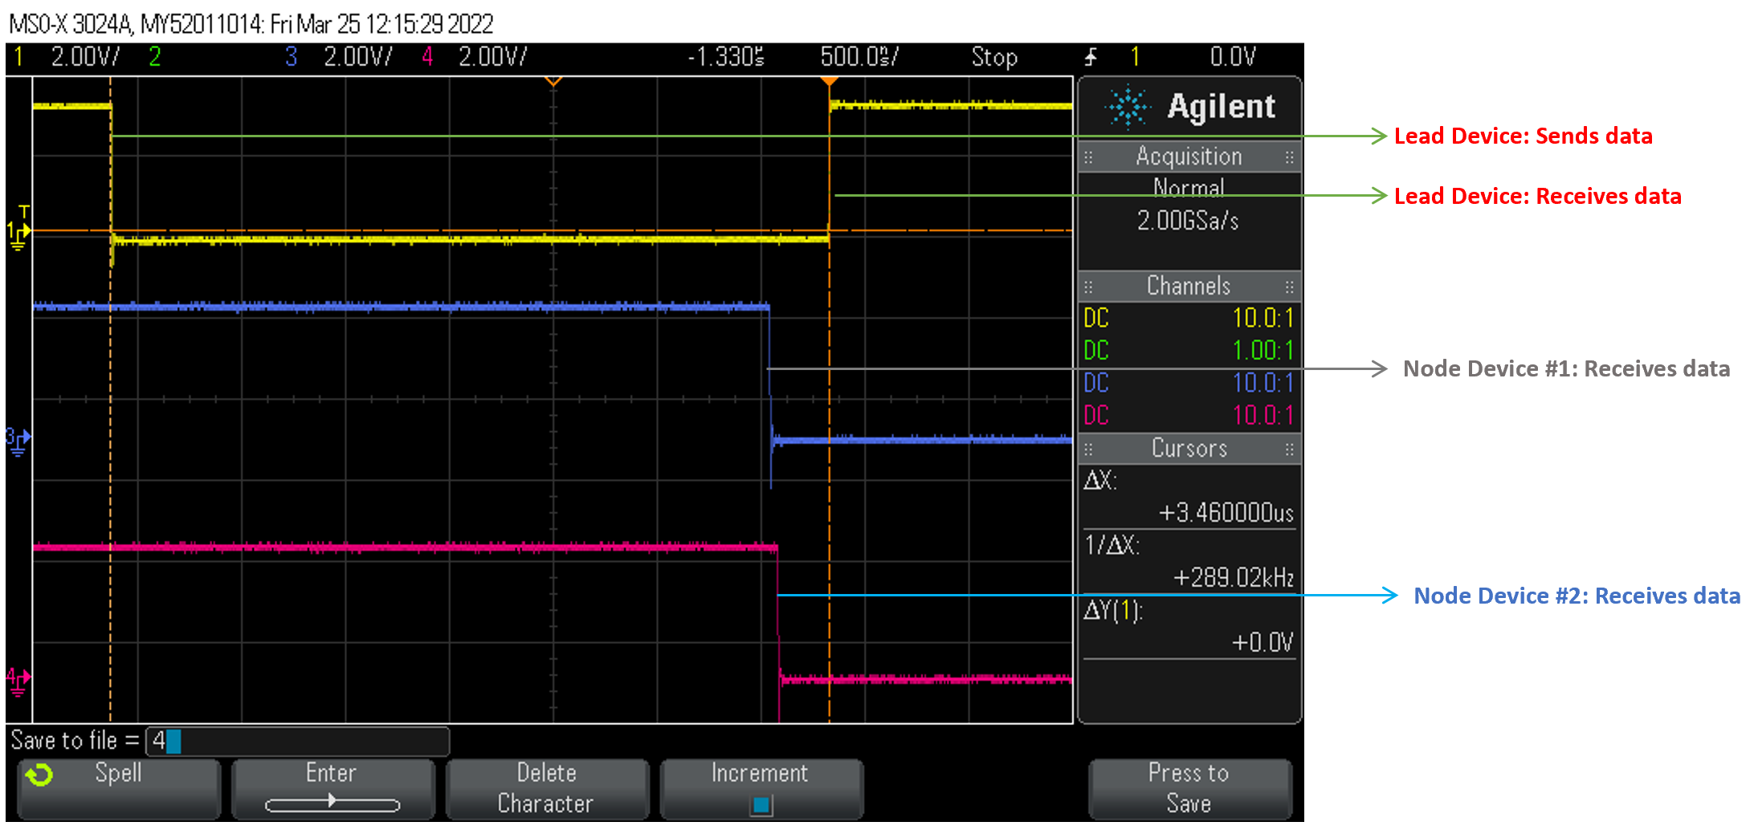Click the rising-edge trigger slope icon

1090,56
